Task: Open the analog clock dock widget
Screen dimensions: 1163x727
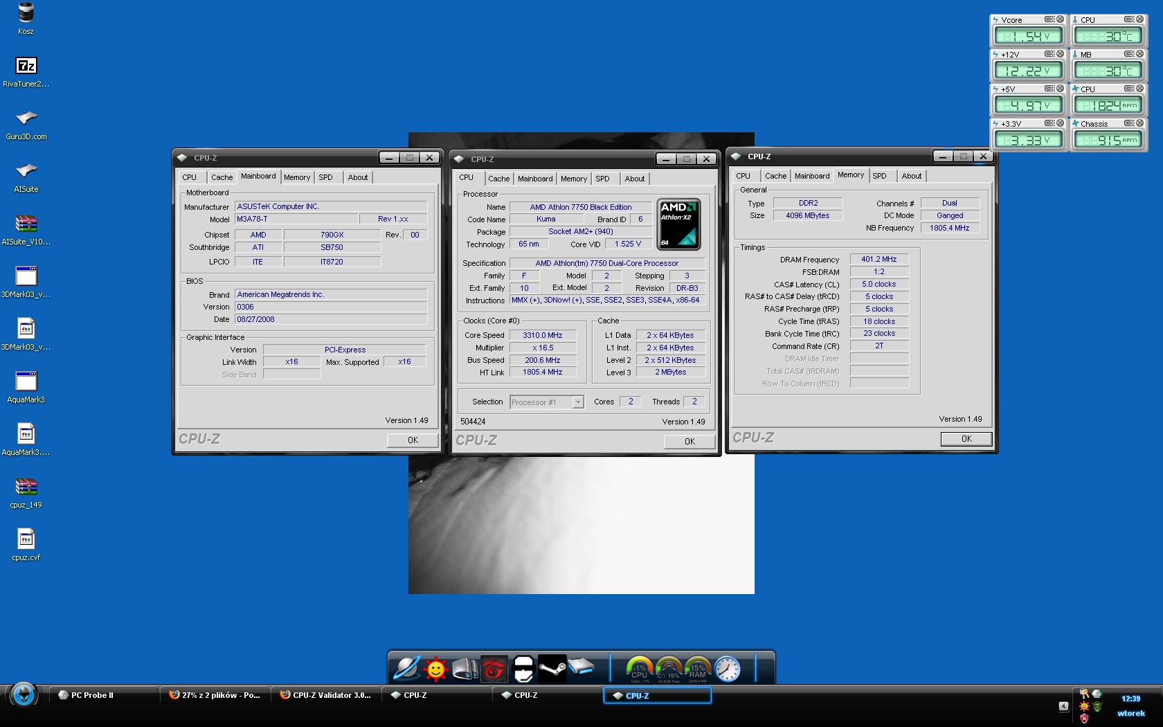Action: click(727, 669)
